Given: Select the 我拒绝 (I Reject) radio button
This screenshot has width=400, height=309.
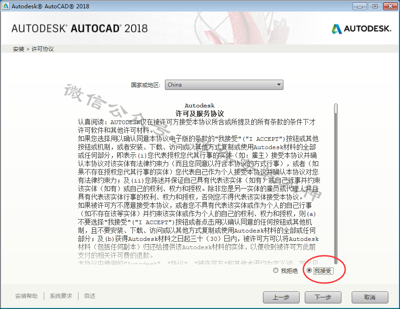Looking at the screenshot, I should 275,271.
